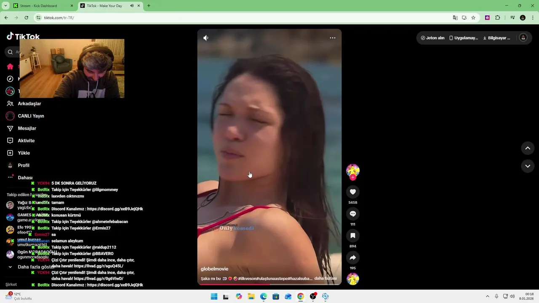539x303 pixels.
Task: Open the creator avatar above the like button
Action: [x=353, y=170]
